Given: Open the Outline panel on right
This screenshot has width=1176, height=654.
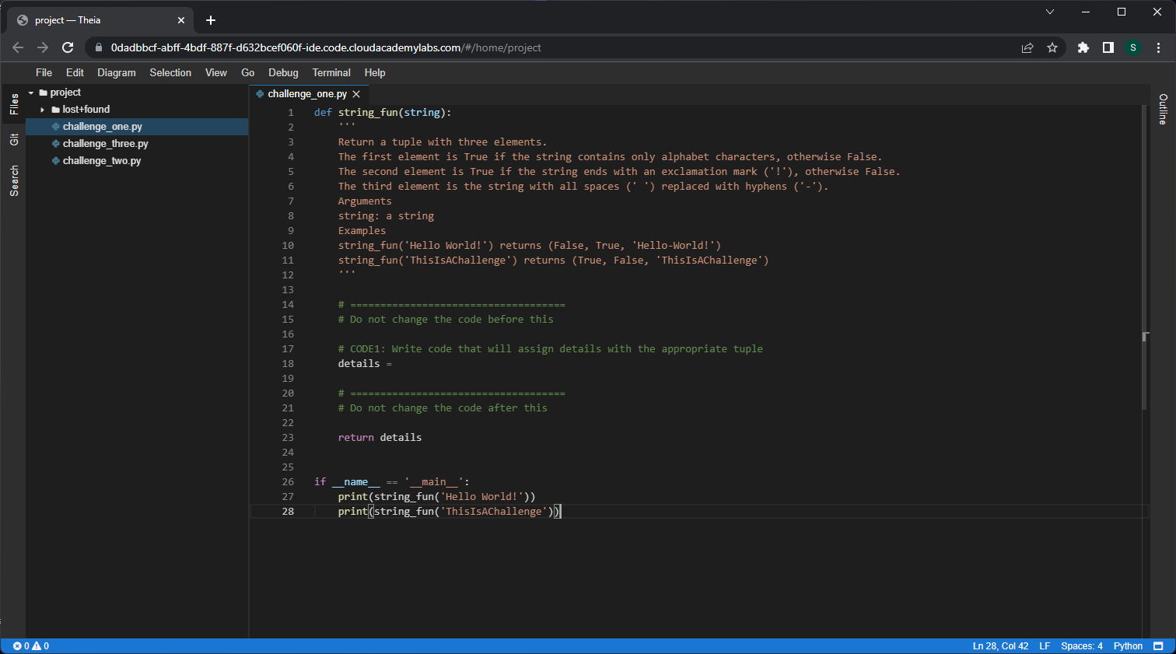Looking at the screenshot, I should pos(1163,109).
